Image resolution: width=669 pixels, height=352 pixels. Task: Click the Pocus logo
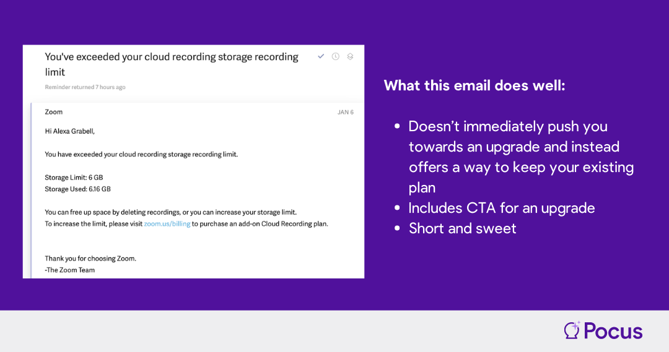[603, 331]
